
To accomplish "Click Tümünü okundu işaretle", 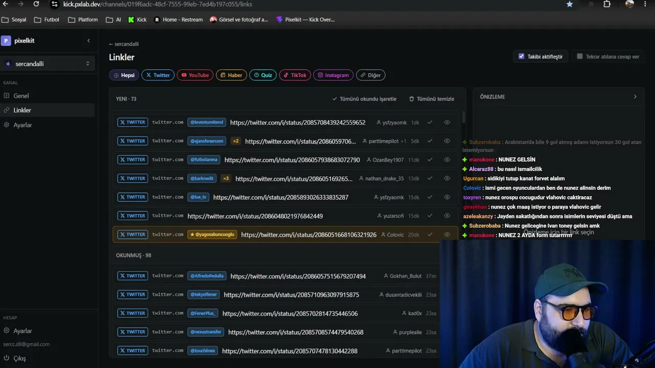I will 364,99.
